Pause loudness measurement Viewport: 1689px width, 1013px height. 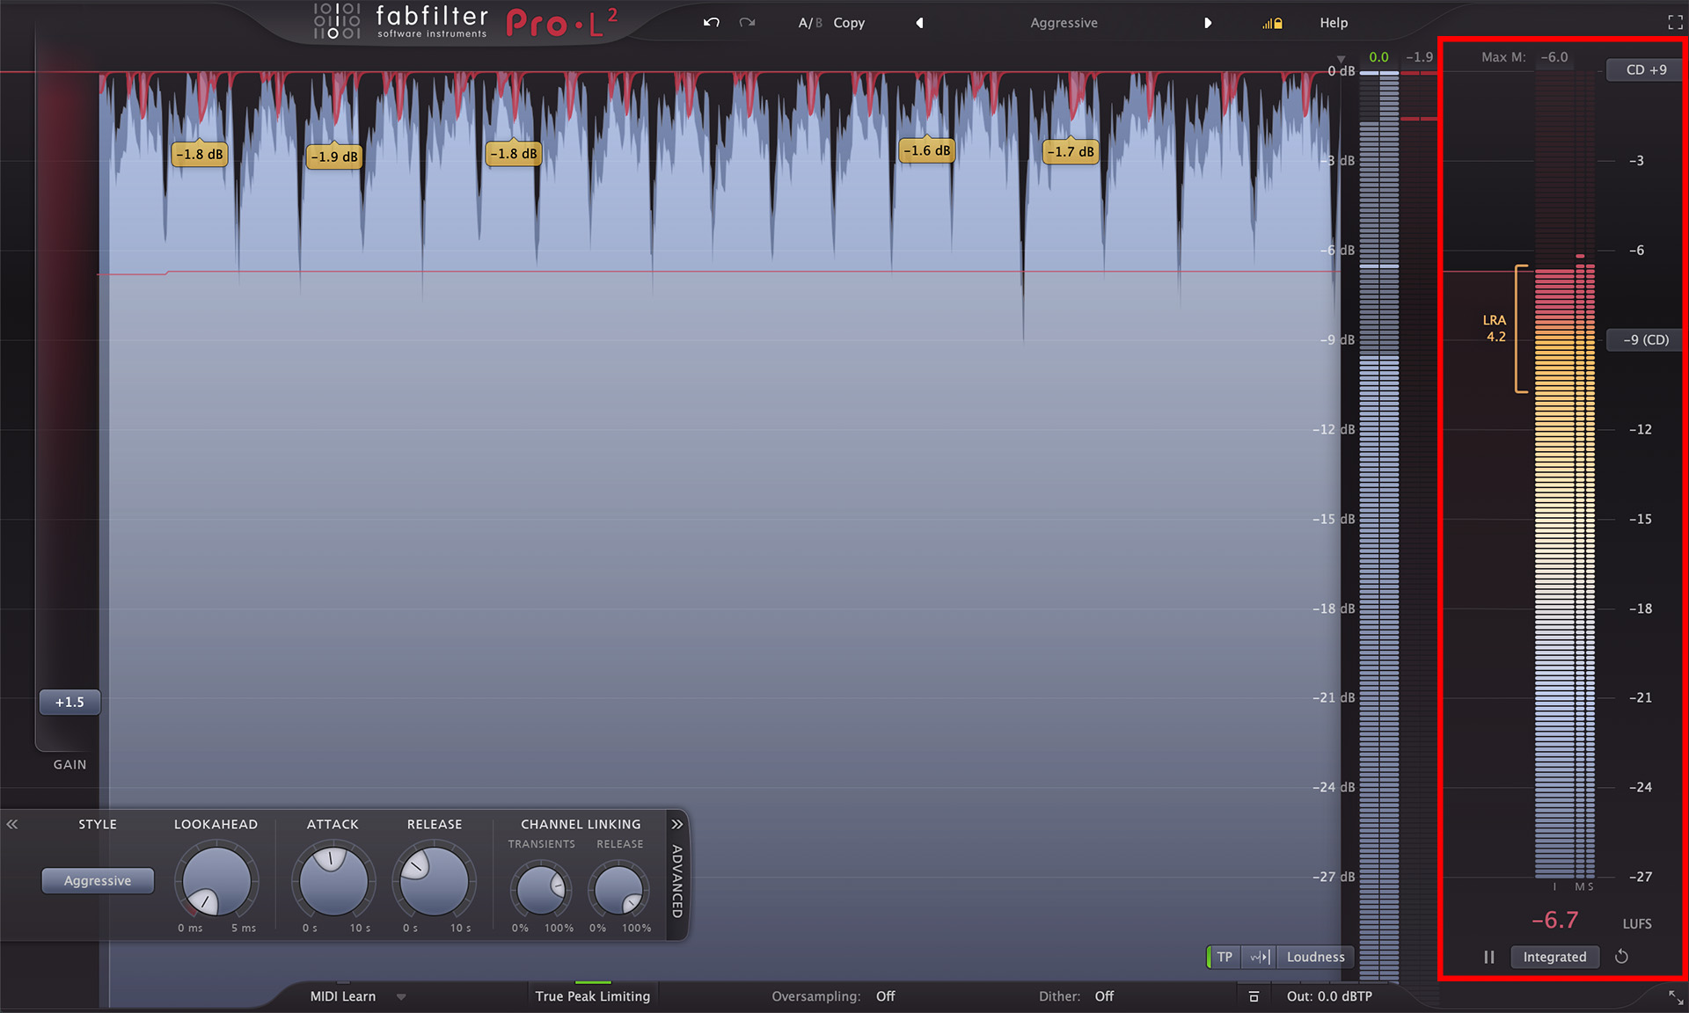tap(1488, 957)
